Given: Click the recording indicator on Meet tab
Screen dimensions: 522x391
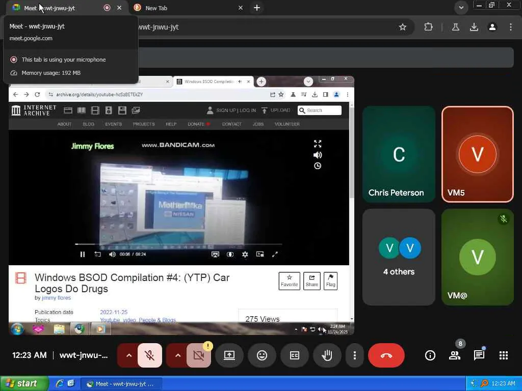Looking at the screenshot, I should click(x=107, y=8).
